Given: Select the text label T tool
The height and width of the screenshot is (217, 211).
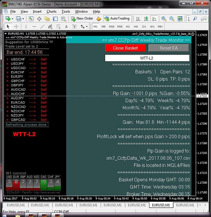Looking at the screenshot, I should [x=74, y=27].
